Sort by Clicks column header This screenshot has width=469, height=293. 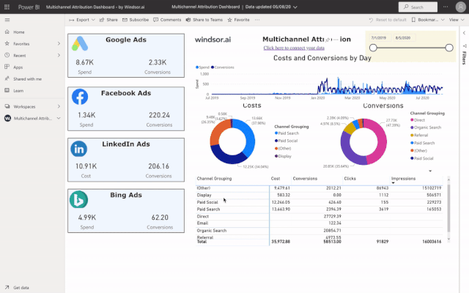(350, 179)
